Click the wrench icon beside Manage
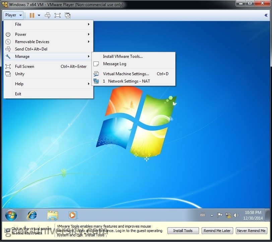This screenshot has height=242, width=272. click(x=8, y=56)
